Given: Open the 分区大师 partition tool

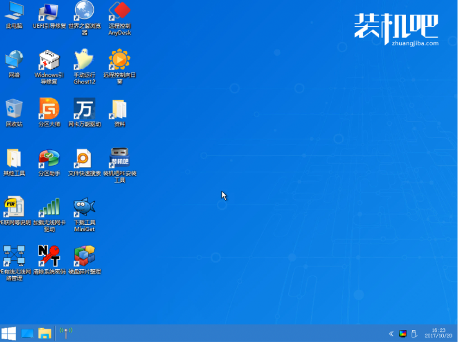Looking at the screenshot, I should (49, 109).
